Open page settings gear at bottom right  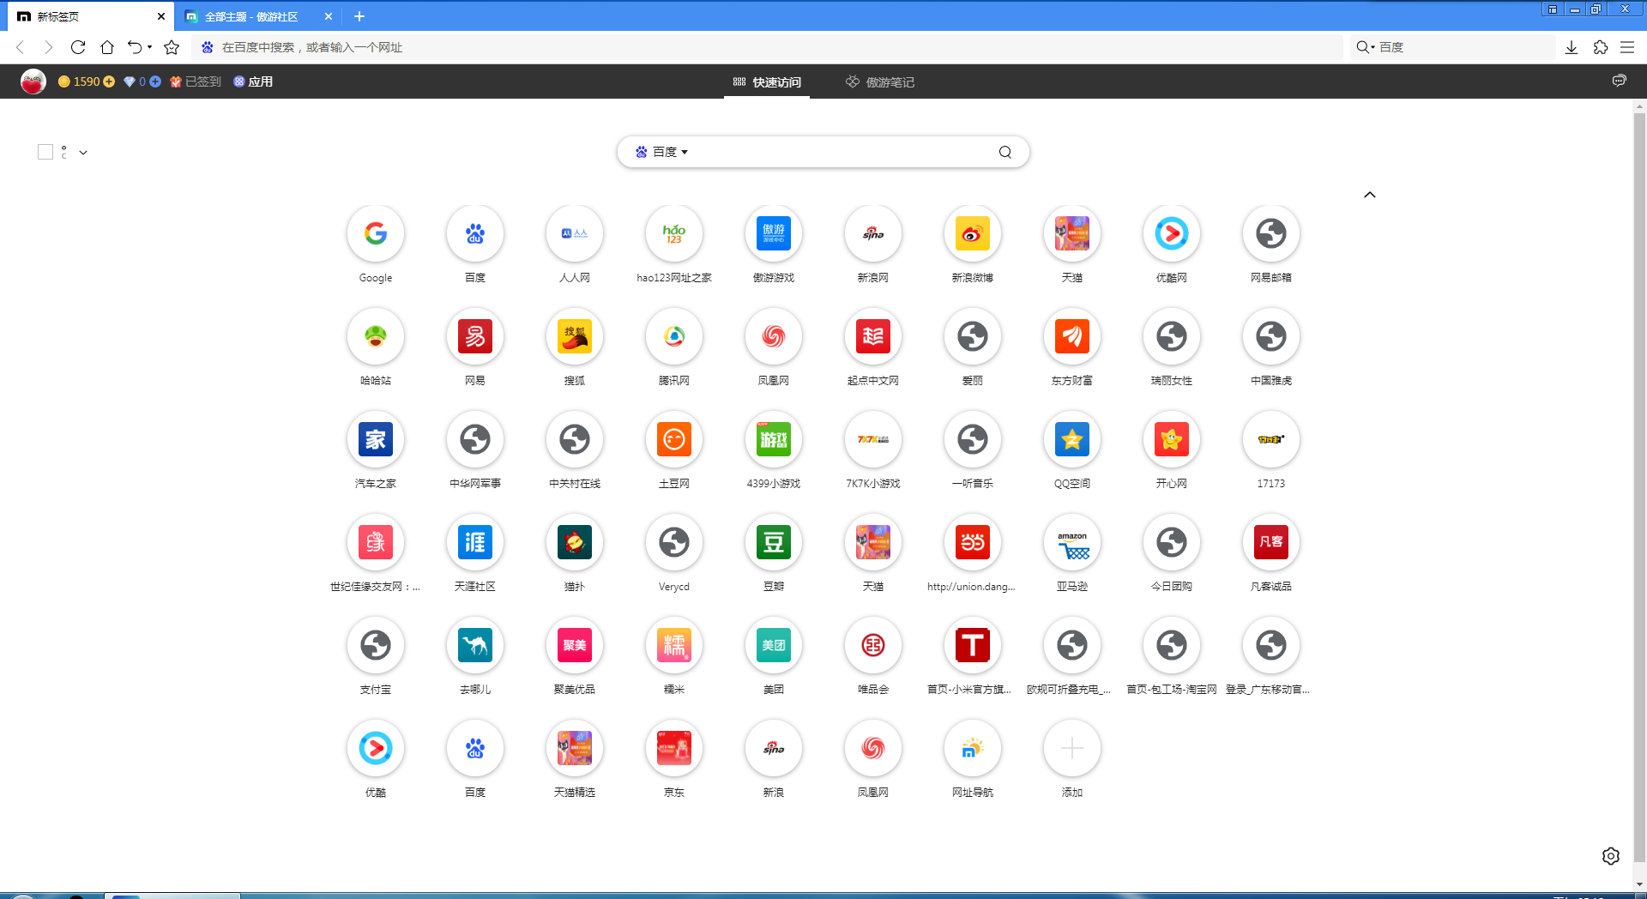click(1610, 856)
